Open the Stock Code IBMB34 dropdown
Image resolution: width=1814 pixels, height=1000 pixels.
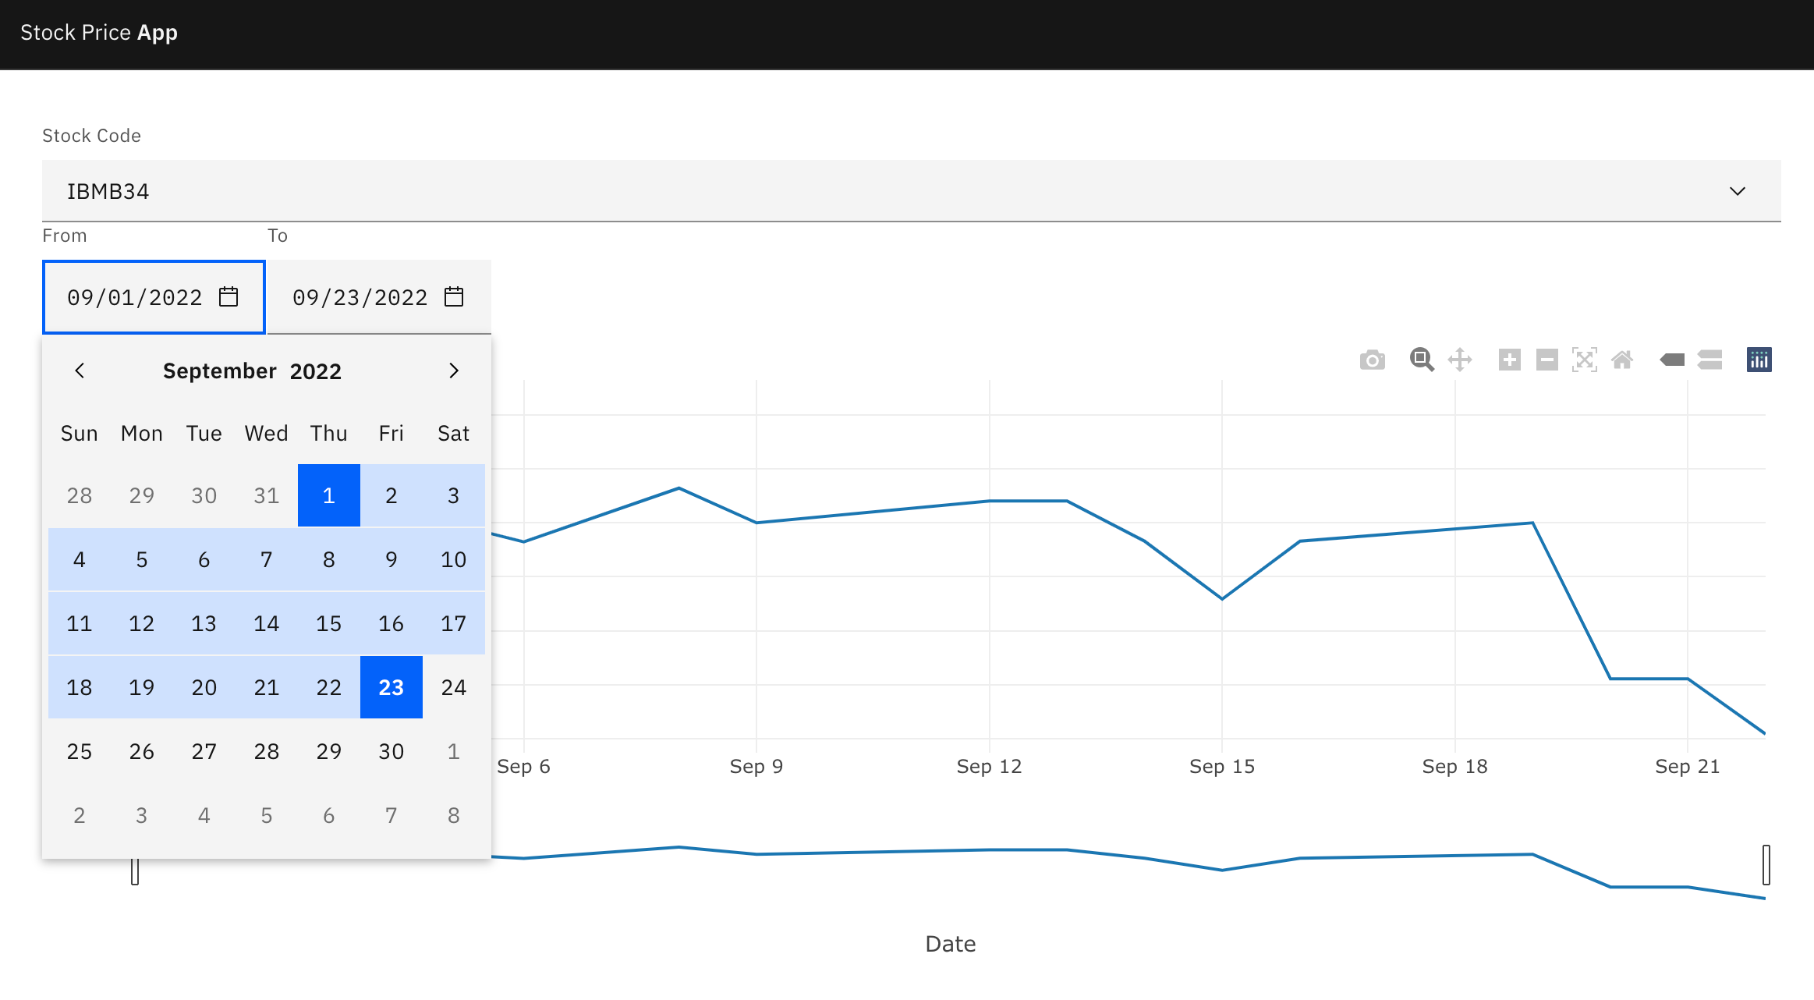[x=911, y=191]
